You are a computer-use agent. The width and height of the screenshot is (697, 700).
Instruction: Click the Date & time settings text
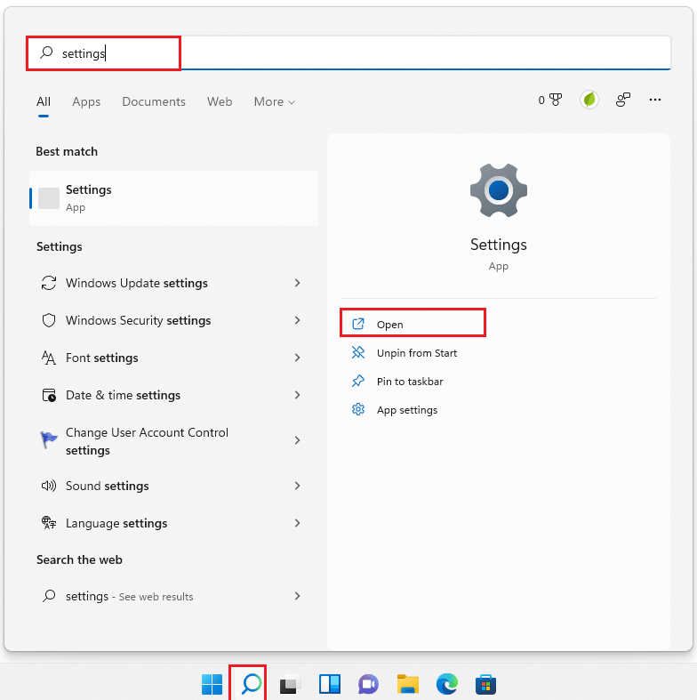point(124,395)
